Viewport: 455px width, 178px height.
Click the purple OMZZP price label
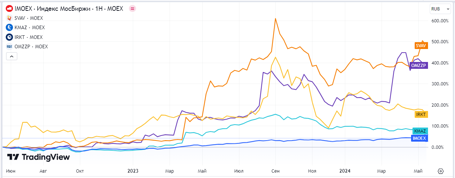[419, 66]
